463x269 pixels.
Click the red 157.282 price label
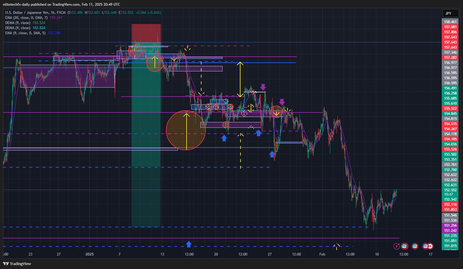point(450,58)
